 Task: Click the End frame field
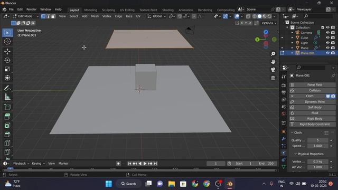[266, 164]
